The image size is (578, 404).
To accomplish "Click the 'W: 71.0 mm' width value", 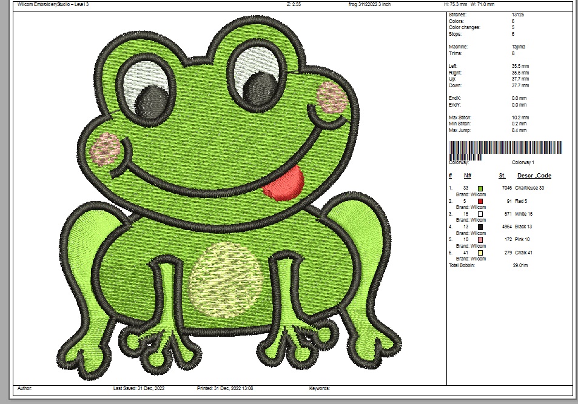I will click(x=483, y=4).
